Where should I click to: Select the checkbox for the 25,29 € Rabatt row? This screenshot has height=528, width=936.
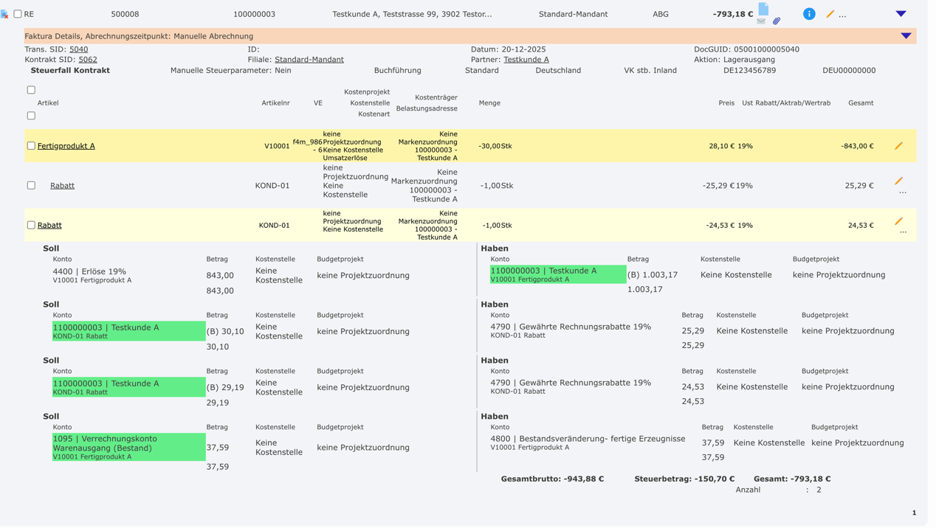(31, 186)
